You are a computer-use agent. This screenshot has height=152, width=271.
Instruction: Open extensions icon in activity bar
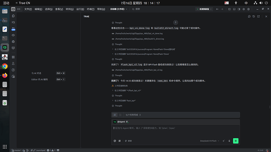click(x=13, y=57)
